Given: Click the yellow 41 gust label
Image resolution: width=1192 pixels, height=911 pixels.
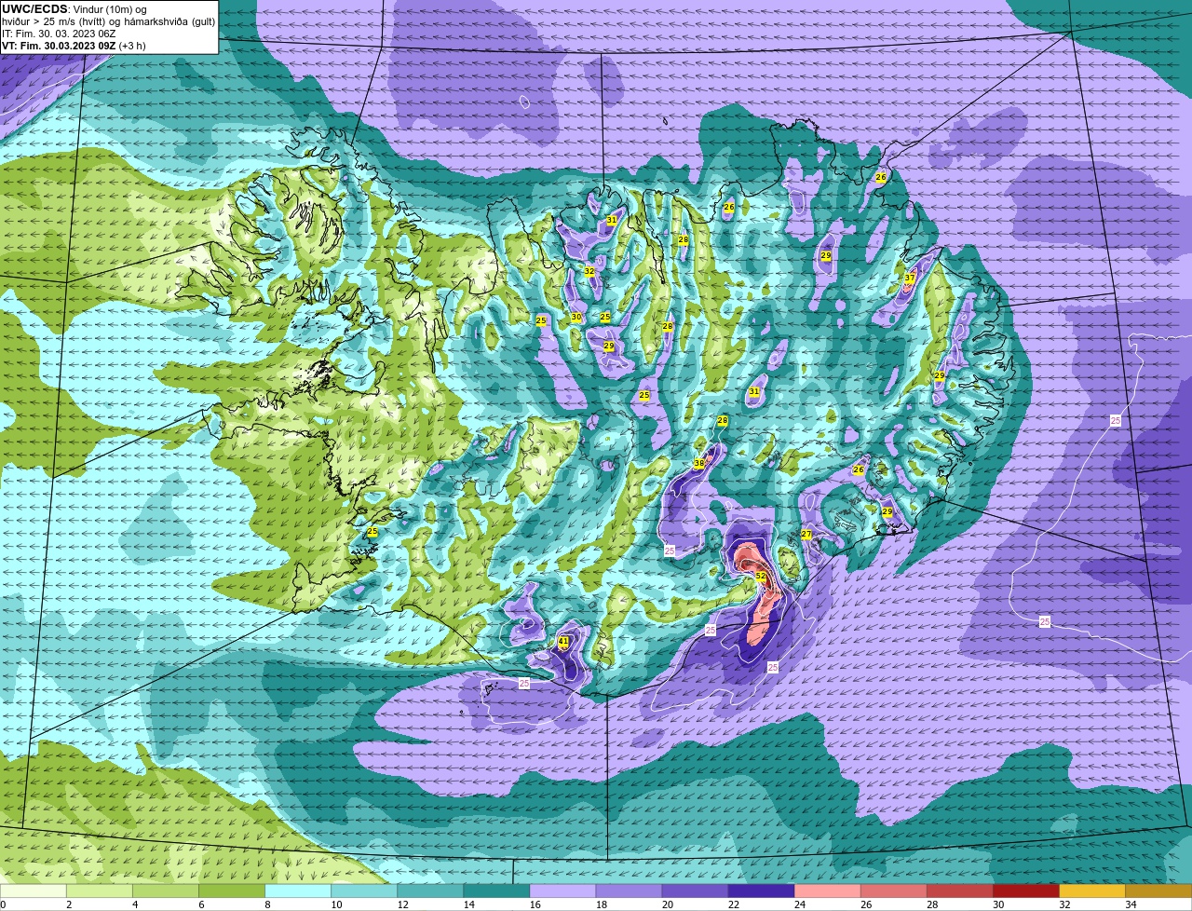Looking at the screenshot, I should pyautogui.click(x=562, y=642).
